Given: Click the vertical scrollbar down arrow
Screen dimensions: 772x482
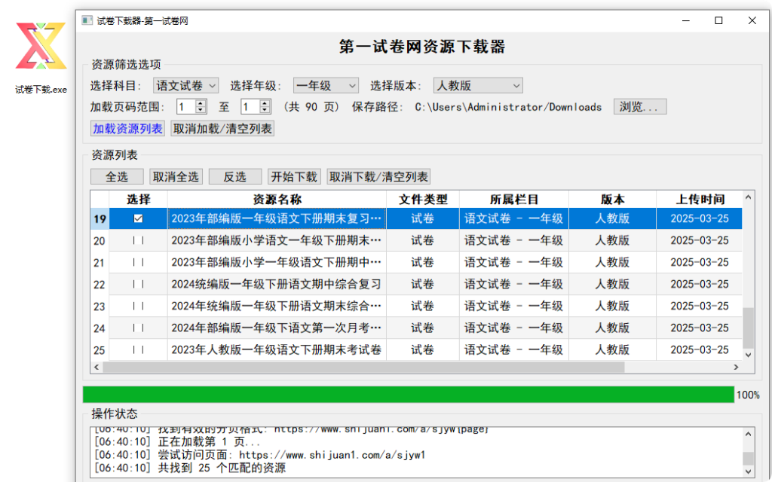Looking at the screenshot, I should pos(747,355).
